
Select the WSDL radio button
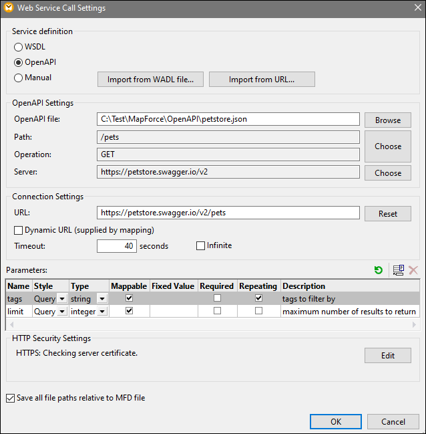click(19, 47)
